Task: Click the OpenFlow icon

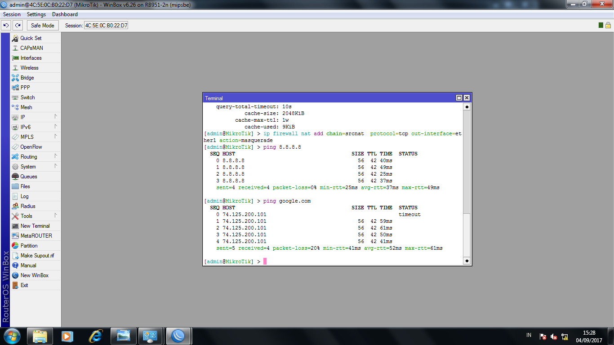Action: tap(15, 147)
